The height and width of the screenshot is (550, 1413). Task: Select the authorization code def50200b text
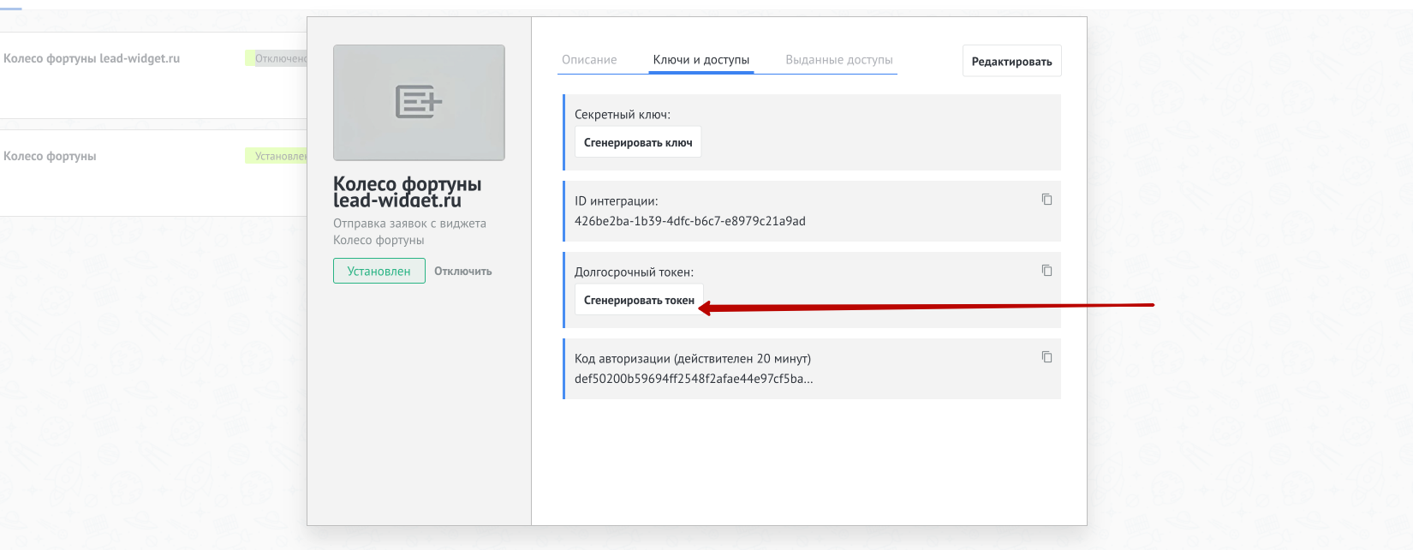(x=694, y=379)
